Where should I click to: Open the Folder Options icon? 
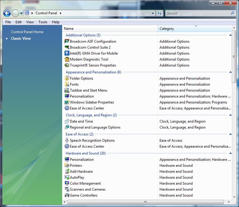[x=67, y=78]
